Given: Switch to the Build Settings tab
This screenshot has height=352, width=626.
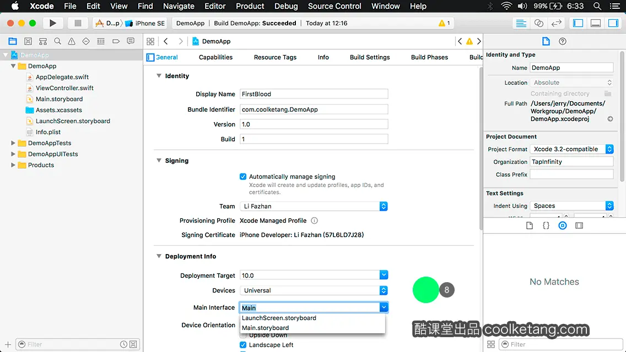Looking at the screenshot, I should pos(370,57).
